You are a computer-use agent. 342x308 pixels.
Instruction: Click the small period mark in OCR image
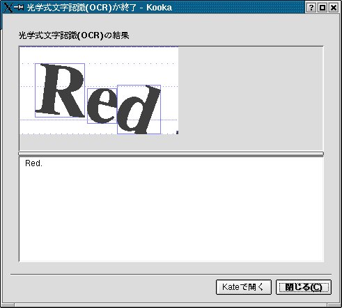click(x=177, y=132)
